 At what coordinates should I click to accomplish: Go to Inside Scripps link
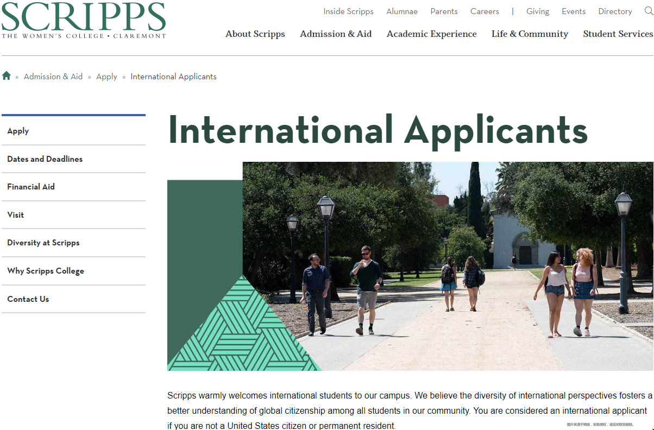[x=349, y=11]
